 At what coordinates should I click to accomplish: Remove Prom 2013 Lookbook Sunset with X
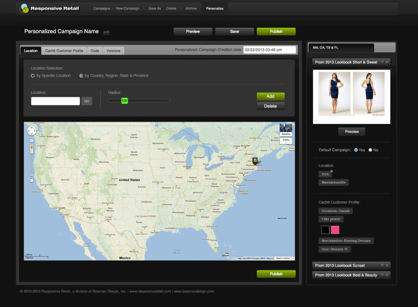[387, 265]
